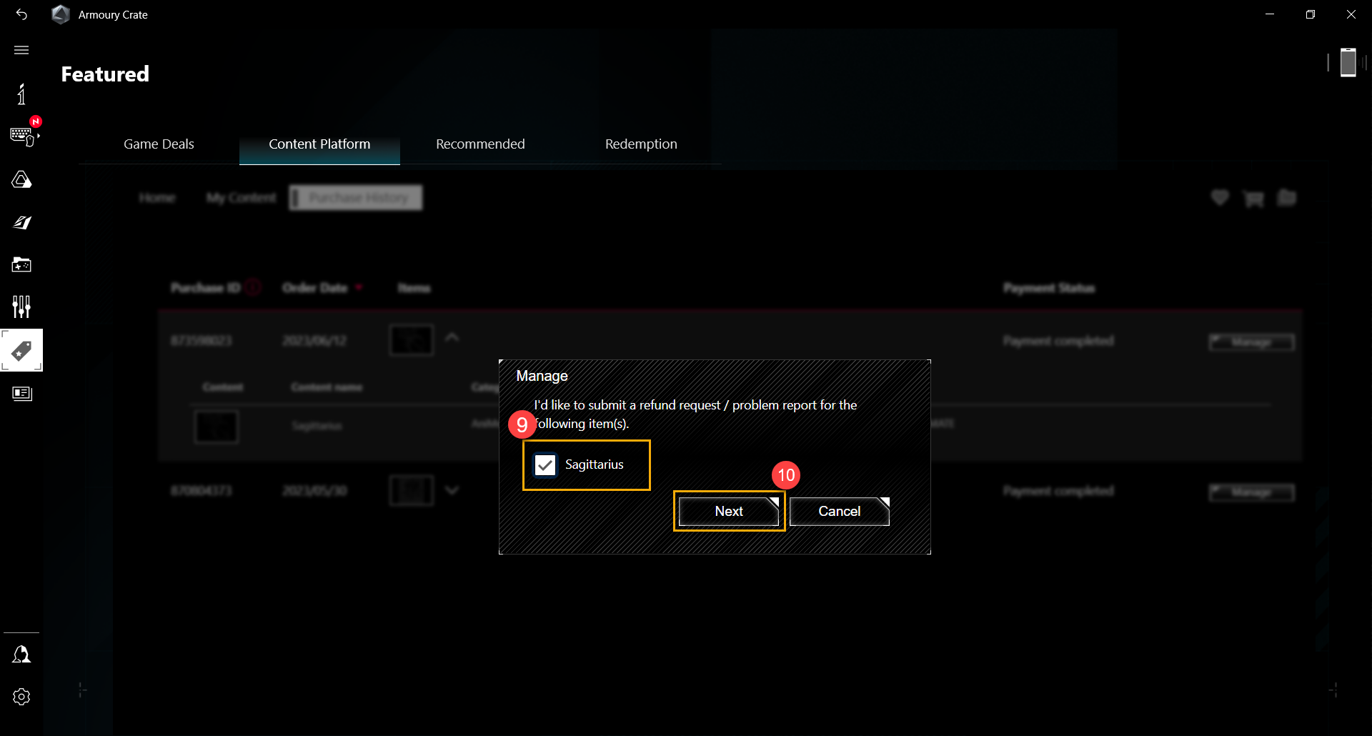Click the Sagittarius content thumbnail
The height and width of the screenshot is (736, 1372).
tap(216, 427)
